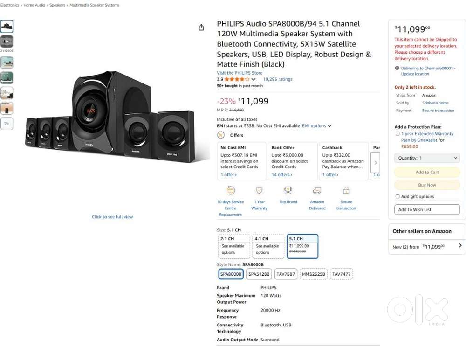
Task: Enable the 1 year Extended Warranty checkbox
Action: (x=397, y=134)
